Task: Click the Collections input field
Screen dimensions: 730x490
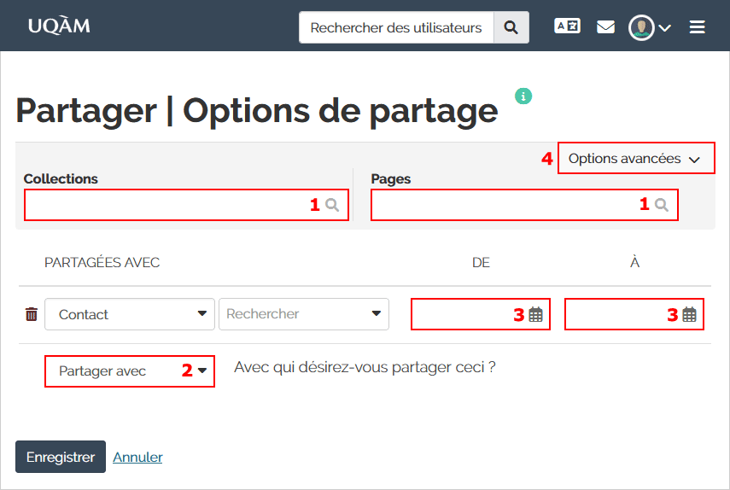Action: point(186,205)
